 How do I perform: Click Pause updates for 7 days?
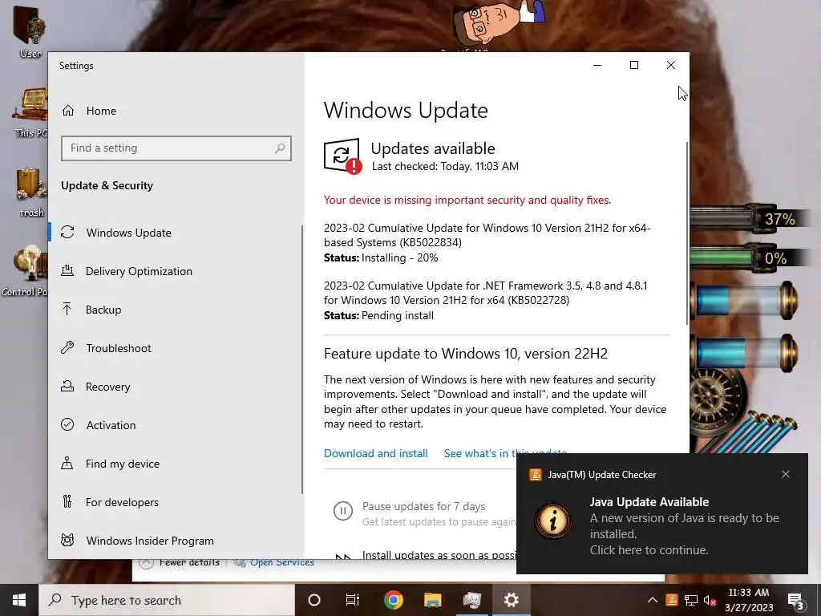click(x=423, y=507)
